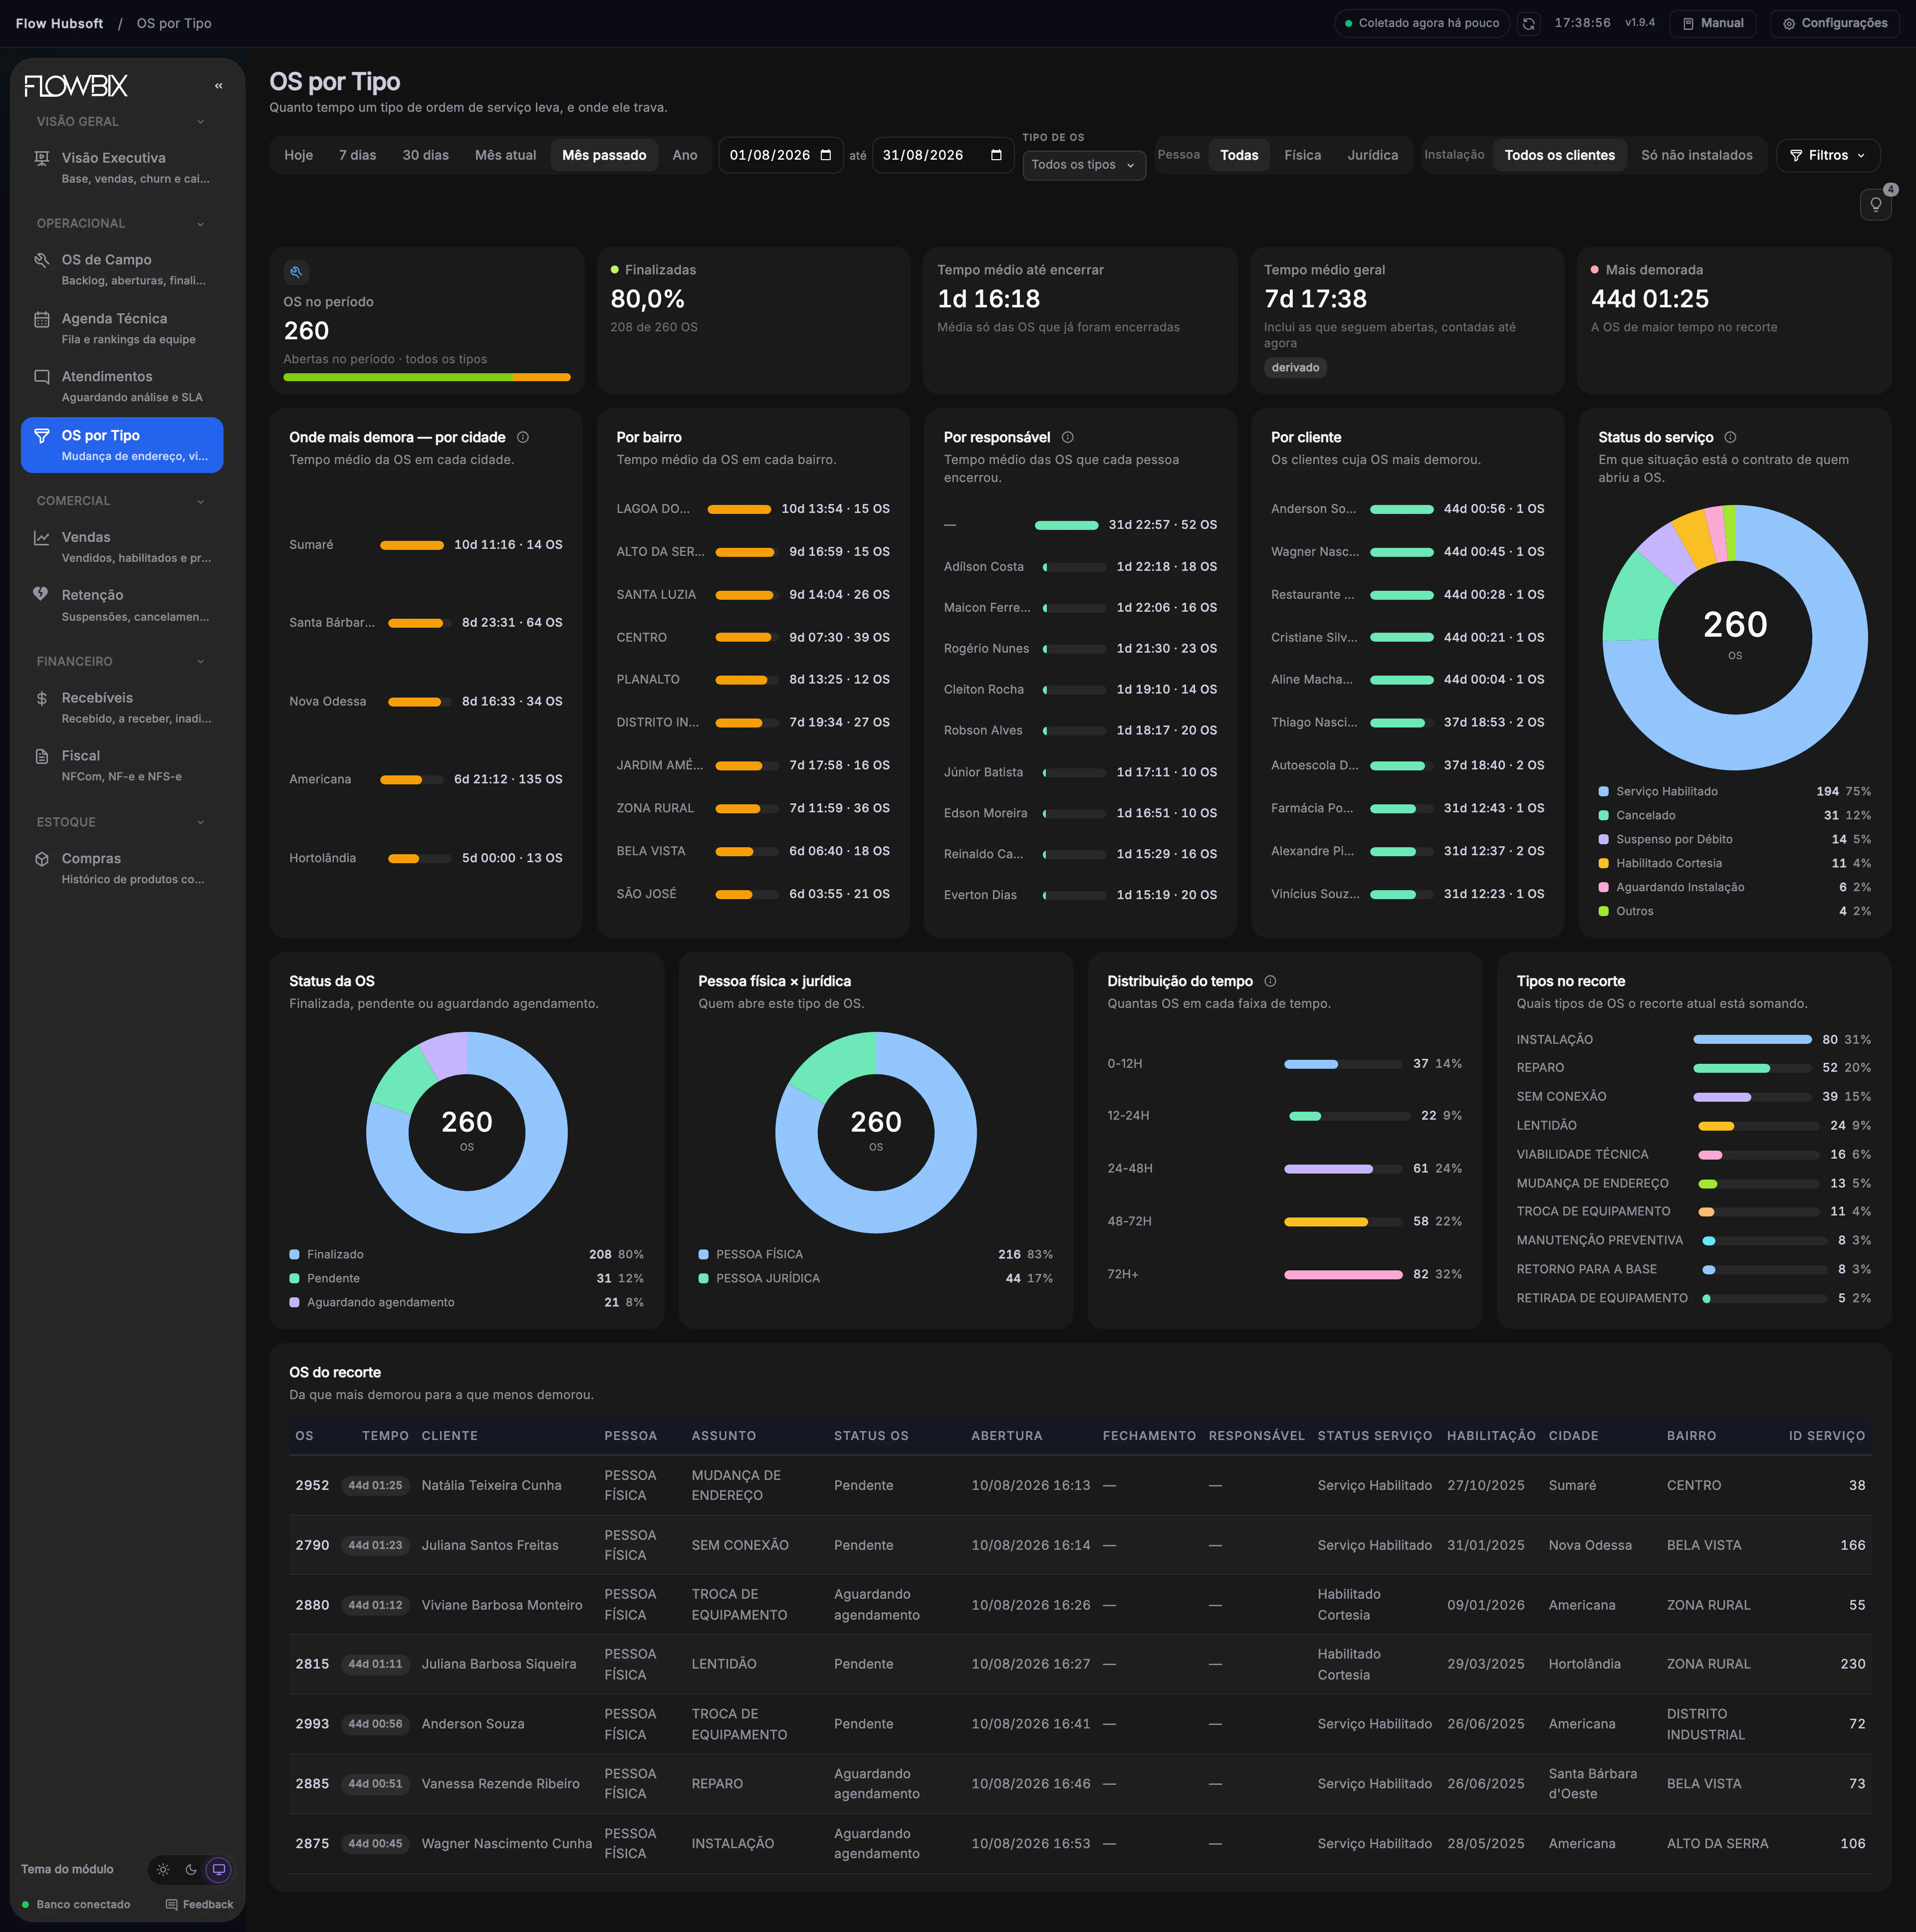Select dark theme moon icon
This screenshot has height=1932, width=1916.
coord(191,1869)
